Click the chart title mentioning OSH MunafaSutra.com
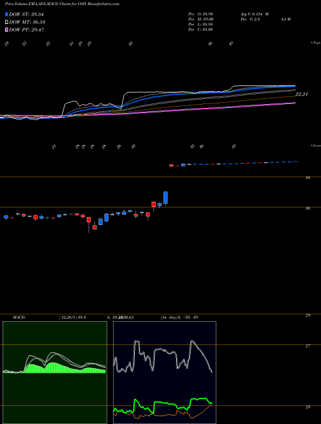This screenshot has width=321, height=424. [x=62, y=4]
